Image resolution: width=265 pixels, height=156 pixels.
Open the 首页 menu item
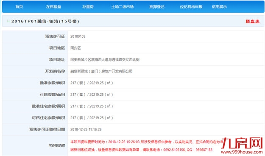click(x=19, y=7)
